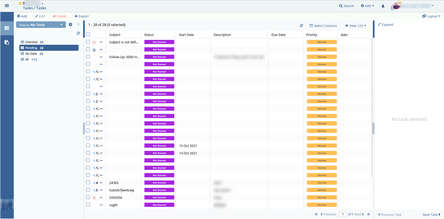Viewport: 444px width, 219px height.
Task: Refresh the sidebar filter counts
Action: (x=78, y=33)
